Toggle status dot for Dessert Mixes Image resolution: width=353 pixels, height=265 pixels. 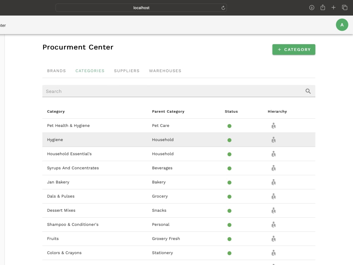click(229, 211)
